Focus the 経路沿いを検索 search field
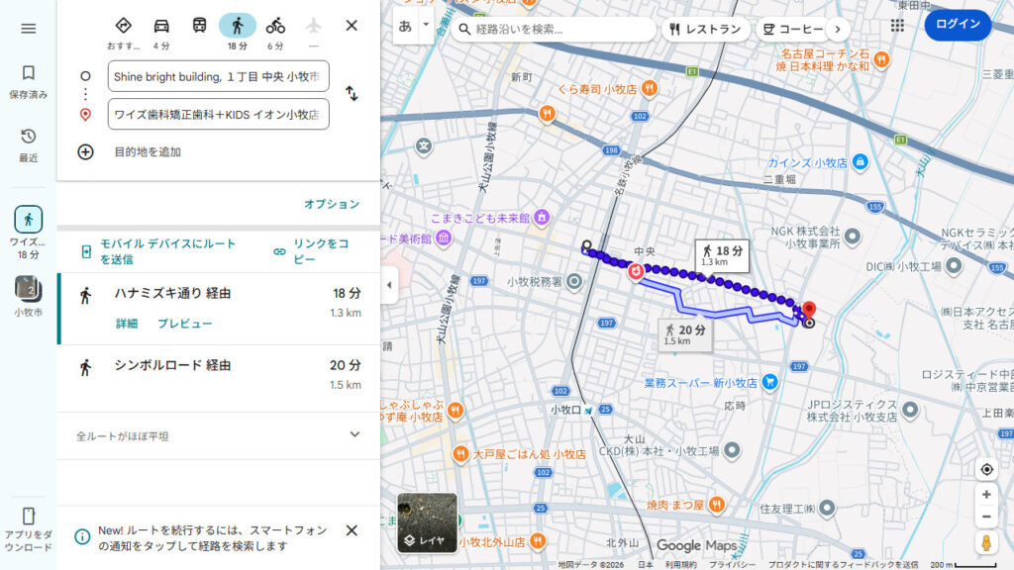 pos(553,29)
